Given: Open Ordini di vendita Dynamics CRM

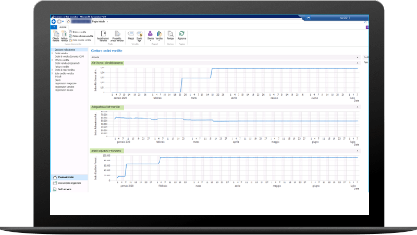Looking at the screenshot, I should (x=69, y=57).
